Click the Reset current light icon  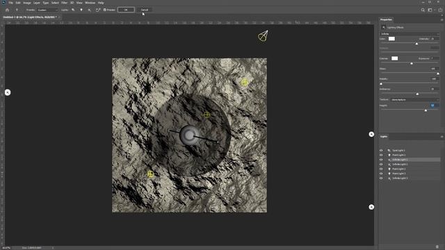[x=98, y=10]
